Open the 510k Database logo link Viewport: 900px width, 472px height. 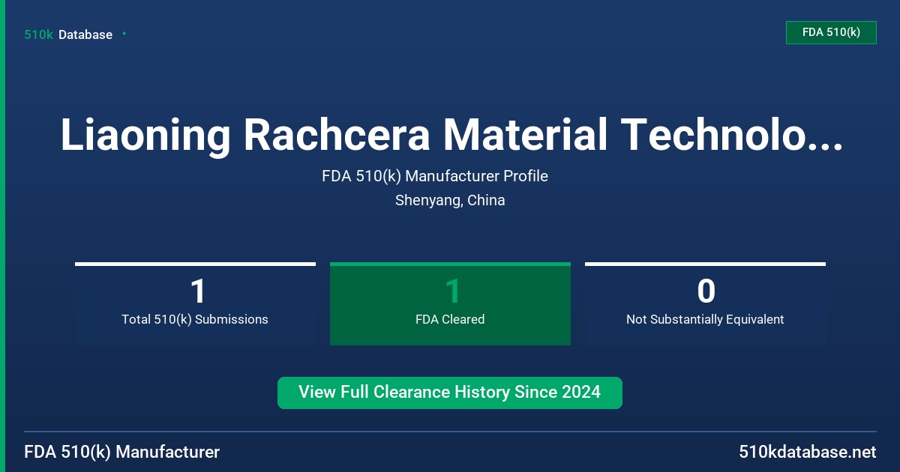click(68, 34)
